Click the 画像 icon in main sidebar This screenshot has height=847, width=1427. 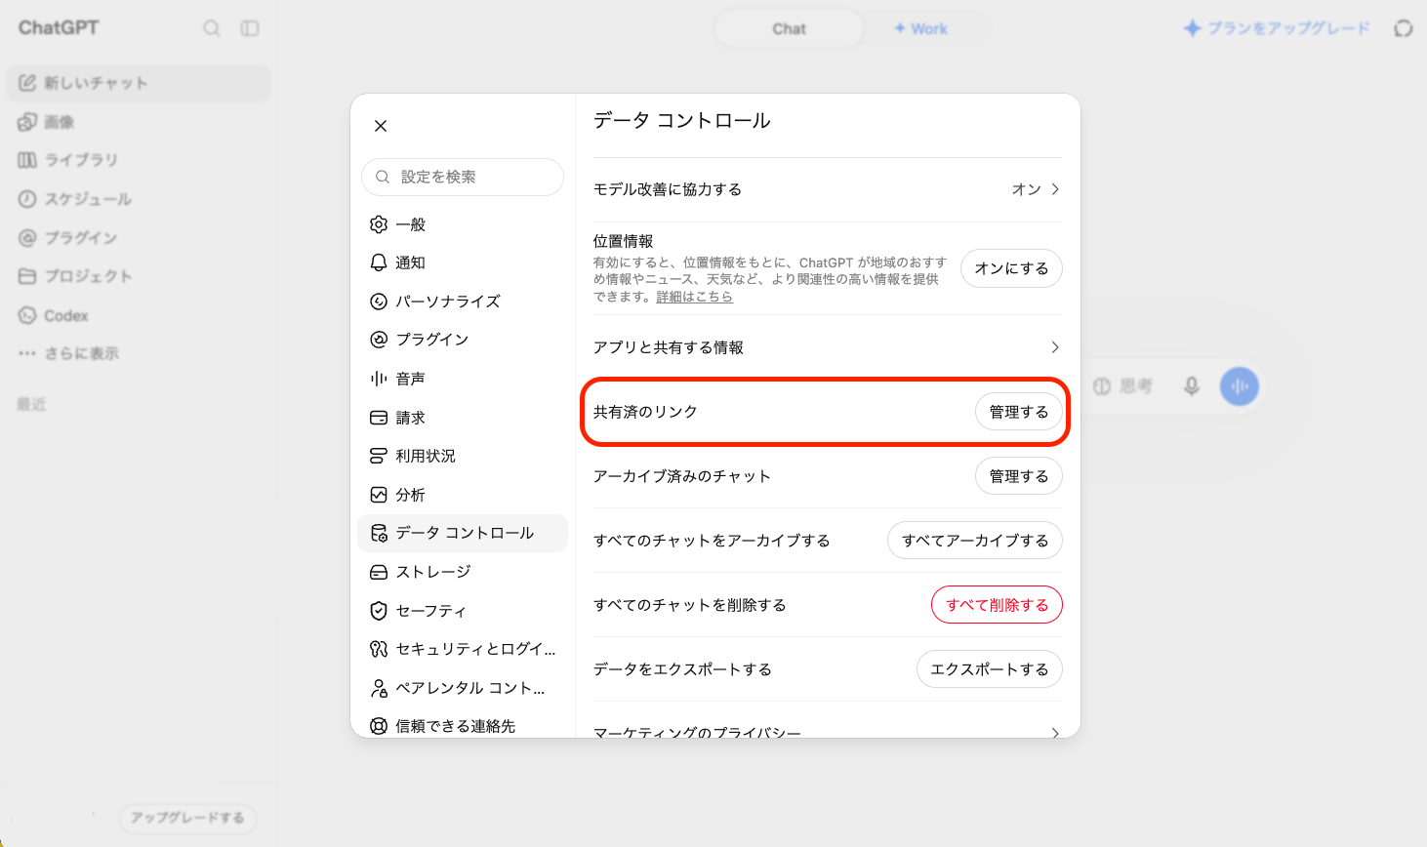pyautogui.click(x=27, y=122)
